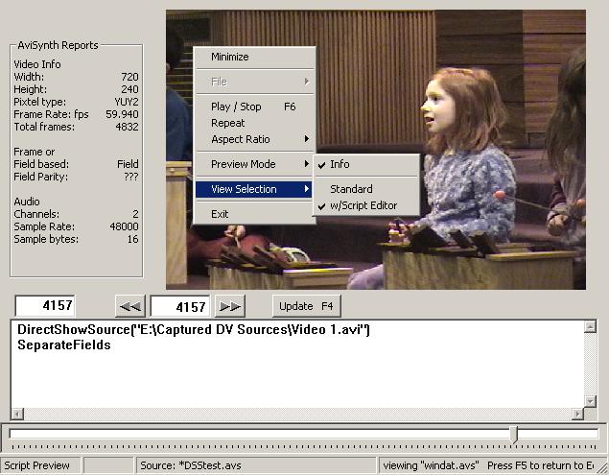Toggle the Info view option

coord(340,164)
